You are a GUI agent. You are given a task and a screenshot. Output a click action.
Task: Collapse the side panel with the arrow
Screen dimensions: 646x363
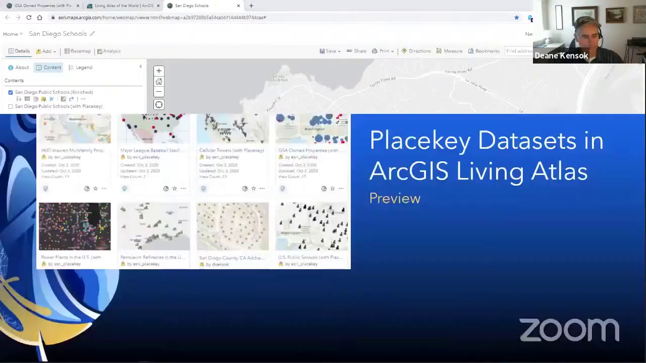coord(140,67)
